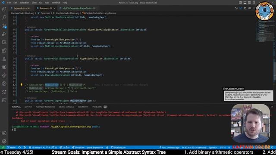Image resolution: width=276 pixels, height=155 pixels.
Task: Click CaptainCoder.DiceLang folder breadcrumb
Action: (22, 13)
